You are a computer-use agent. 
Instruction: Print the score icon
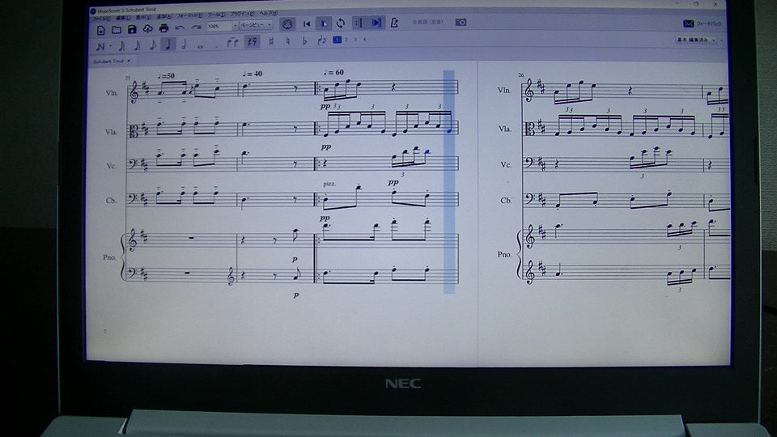(x=163, y=28)
